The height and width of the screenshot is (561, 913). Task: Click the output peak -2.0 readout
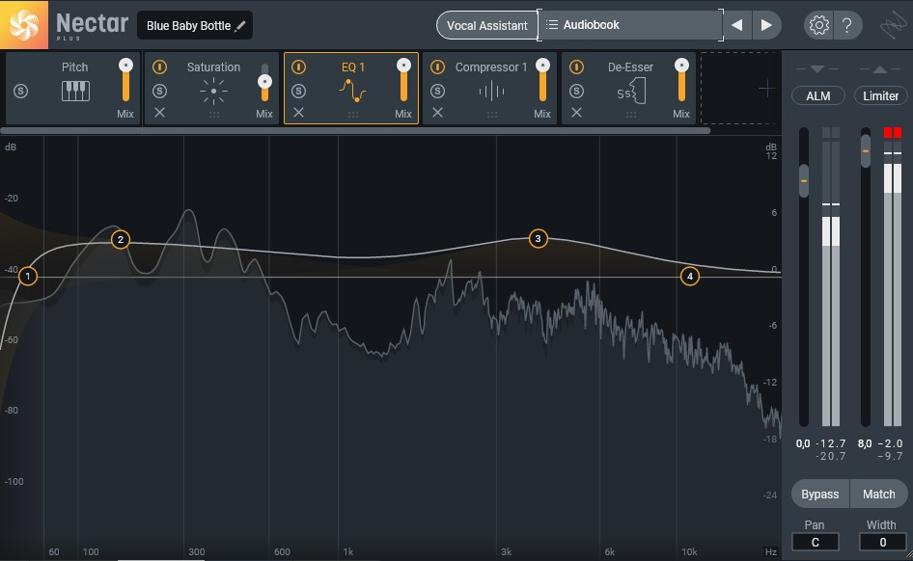(891, 443)
